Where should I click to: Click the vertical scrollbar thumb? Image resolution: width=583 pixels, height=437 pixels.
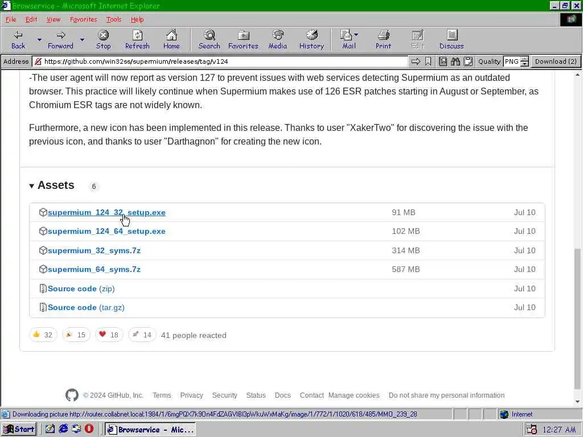(x=577, y=319)
